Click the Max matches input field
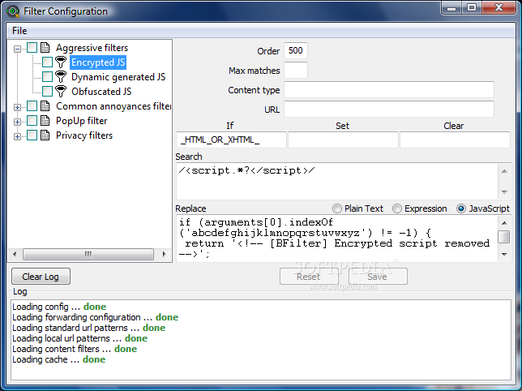 (296, 71)
